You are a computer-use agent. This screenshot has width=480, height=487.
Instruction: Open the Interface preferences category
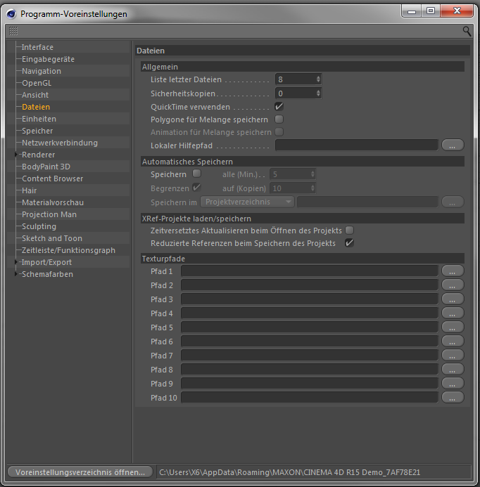pyautogui.click(x=37, y=47)
